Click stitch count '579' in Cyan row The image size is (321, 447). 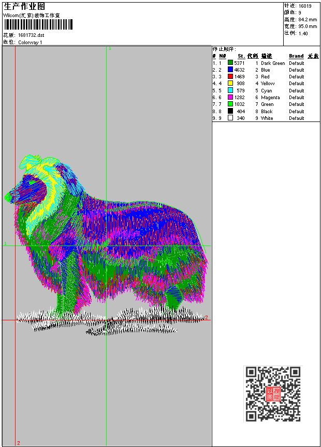click(x=241, y=91)
